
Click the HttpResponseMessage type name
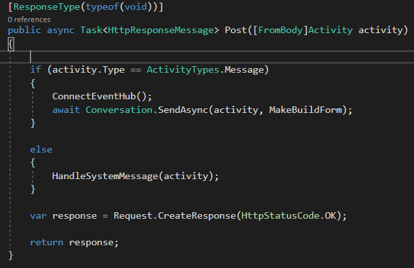coord(161,30)
